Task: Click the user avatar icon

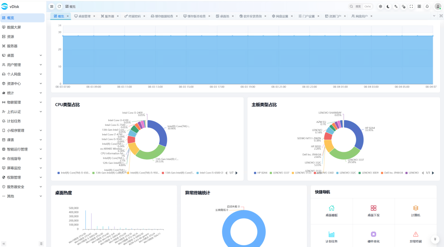Action: pyautogui.click(x=438, y=6)
